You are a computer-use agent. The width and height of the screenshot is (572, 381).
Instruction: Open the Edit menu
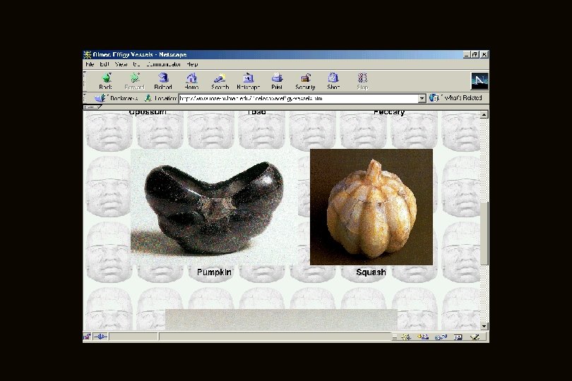coord(105,64)
